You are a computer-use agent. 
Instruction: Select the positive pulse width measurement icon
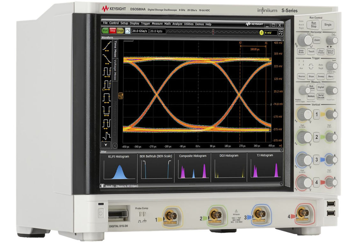pyautogui.click(x=106, y=98)
